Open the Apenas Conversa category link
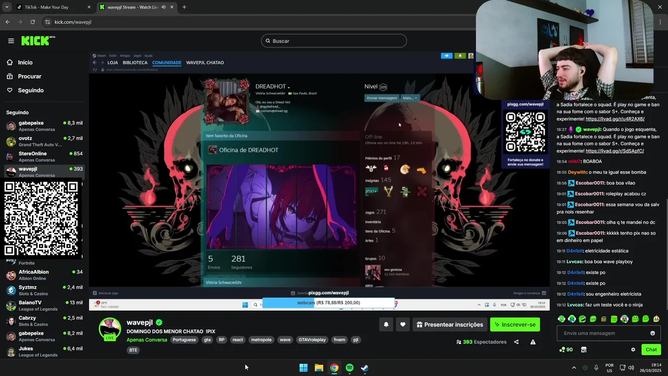This screenshot has width=668, height=376. point(147,339)
